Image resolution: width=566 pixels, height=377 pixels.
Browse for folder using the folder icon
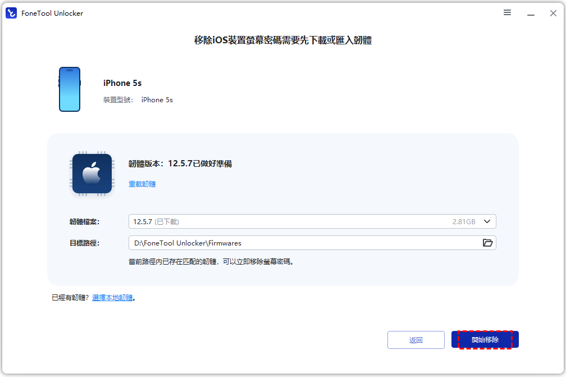(x=487, y=243)
